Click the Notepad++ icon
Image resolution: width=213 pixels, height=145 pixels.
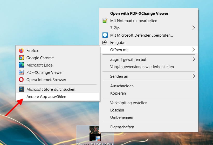(105, 21)
